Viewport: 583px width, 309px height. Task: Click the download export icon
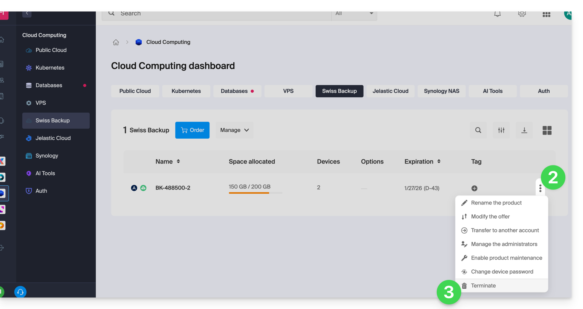point(524,130)
